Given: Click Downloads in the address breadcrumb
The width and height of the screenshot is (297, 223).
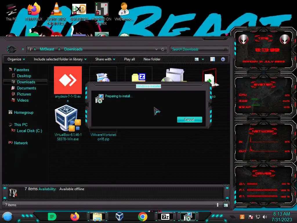Looking at the screenshot, I should point(73,49).
